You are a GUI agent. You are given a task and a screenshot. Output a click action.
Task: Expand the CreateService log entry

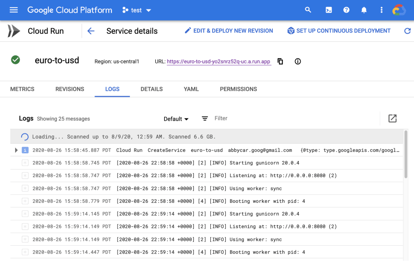pos(16,150)
